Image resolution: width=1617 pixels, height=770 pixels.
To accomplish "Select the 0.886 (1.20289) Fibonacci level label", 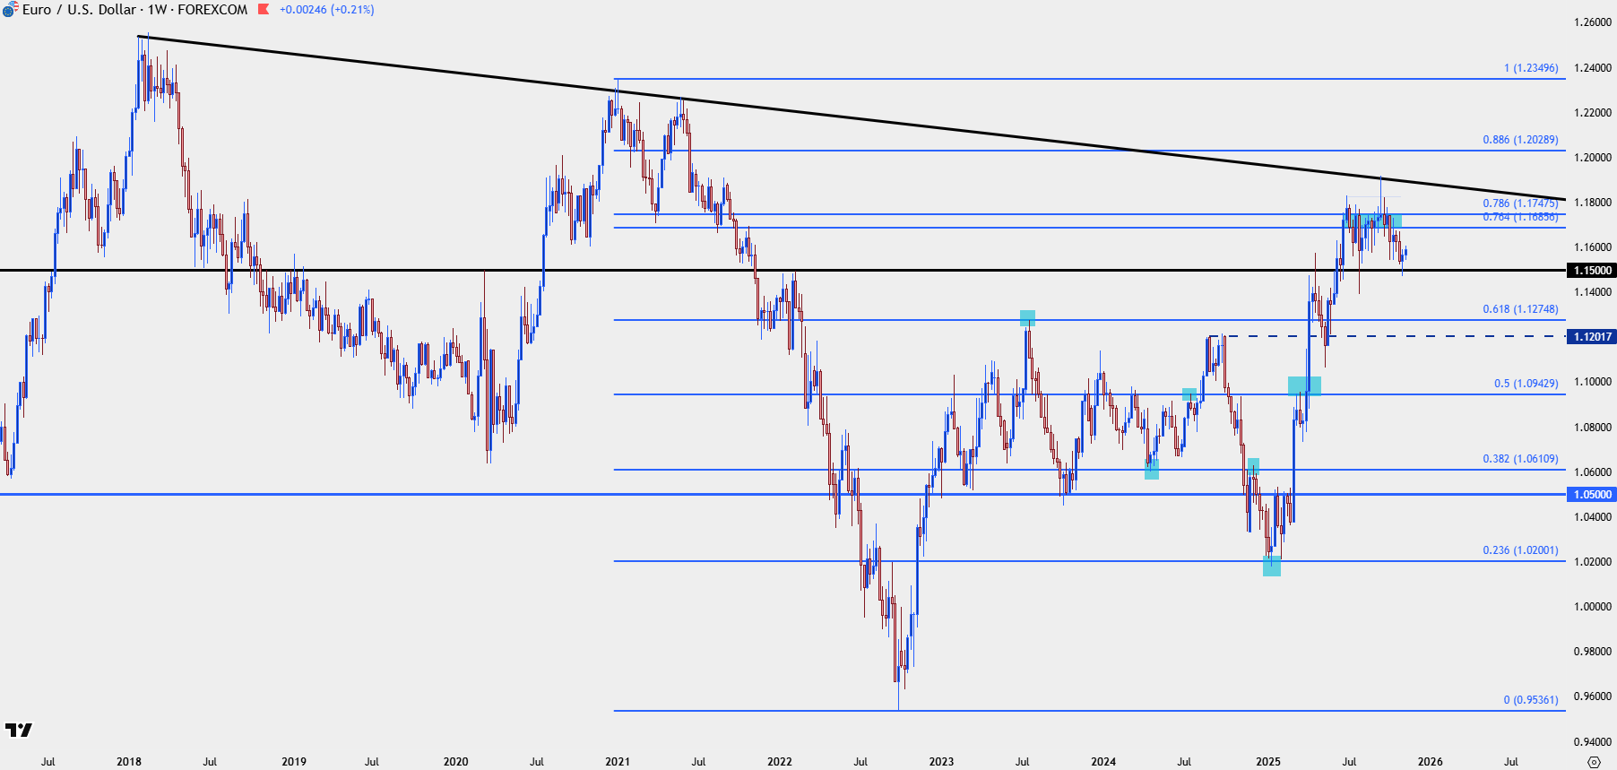I will pyautogui.click(x=1520, y=140).
